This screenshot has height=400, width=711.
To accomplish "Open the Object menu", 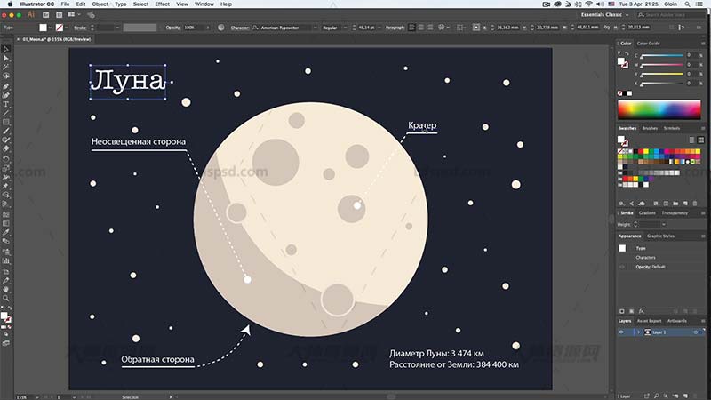I will (100, 4).
